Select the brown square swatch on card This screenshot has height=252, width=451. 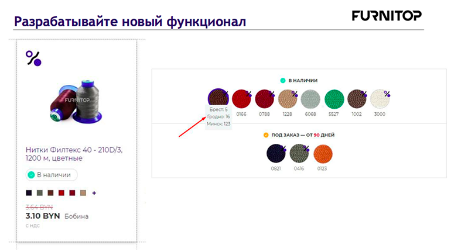[50, 193]
